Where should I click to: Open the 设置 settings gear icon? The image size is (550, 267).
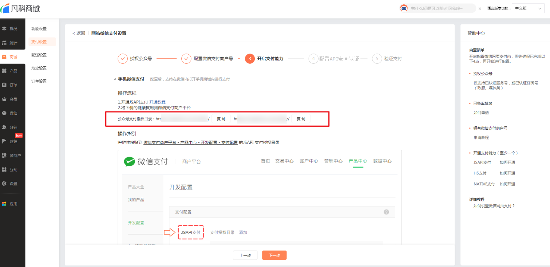click(4, 184)
